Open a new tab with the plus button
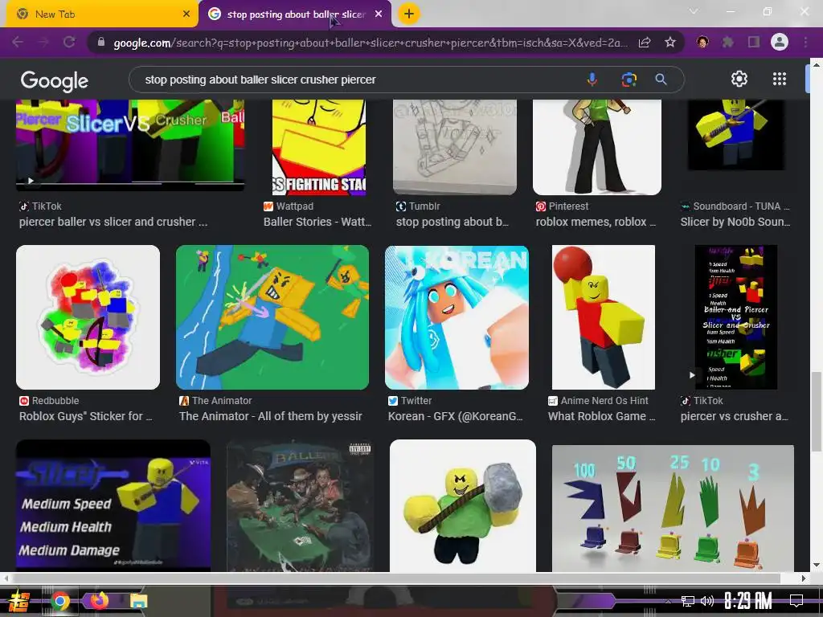 pos(409,14)
